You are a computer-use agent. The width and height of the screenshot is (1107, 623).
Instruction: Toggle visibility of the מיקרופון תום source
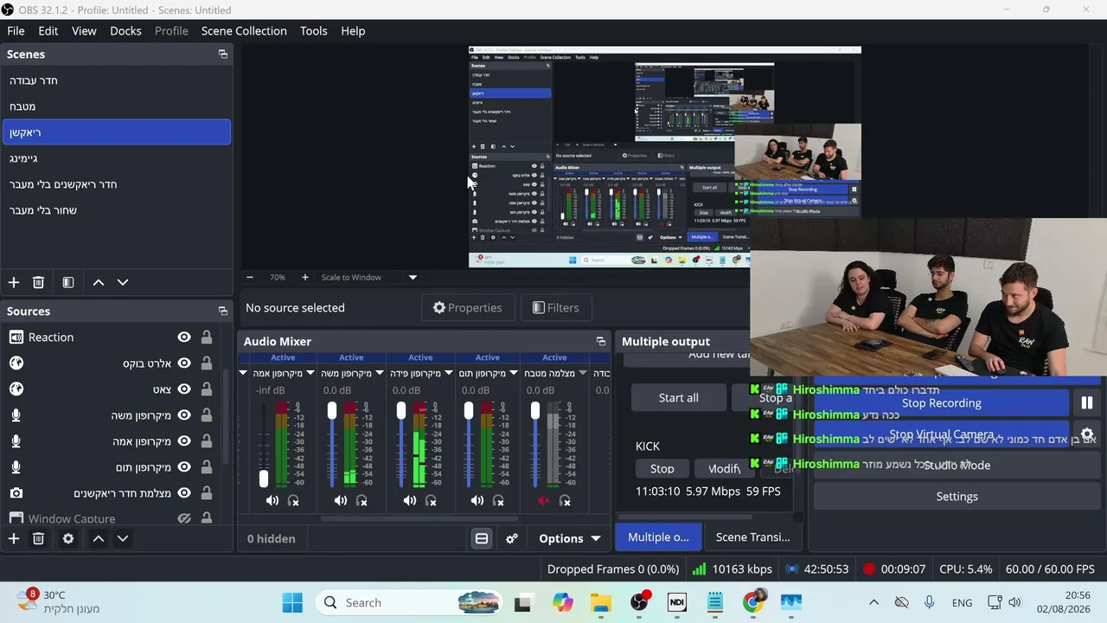tap(184, 466)
